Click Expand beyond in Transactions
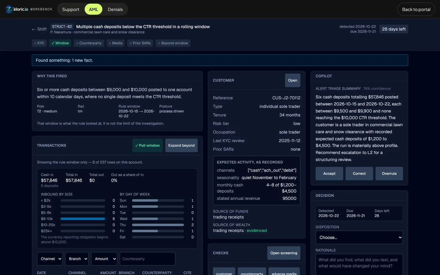 [182, 145]
